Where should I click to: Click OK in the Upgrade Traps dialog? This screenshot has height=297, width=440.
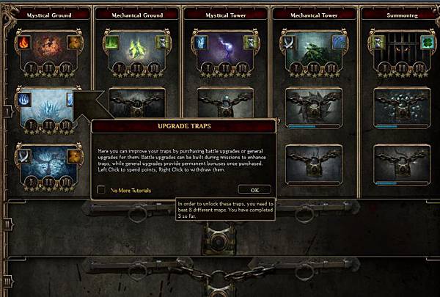click(254, 190)
